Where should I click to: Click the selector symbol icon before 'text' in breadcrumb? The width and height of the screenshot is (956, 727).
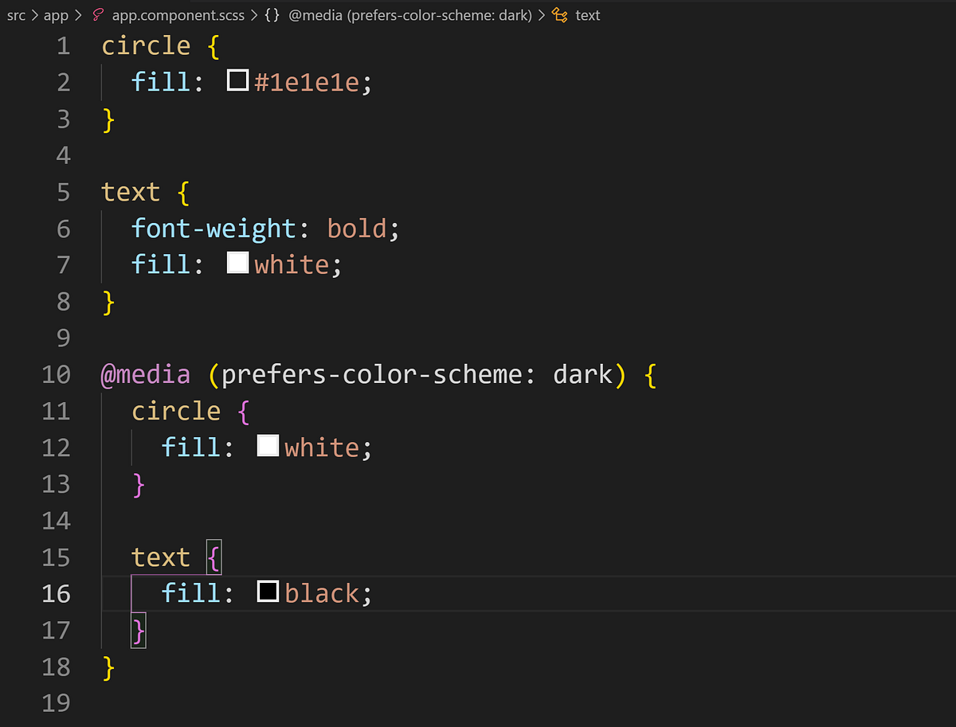click(558, 14)
